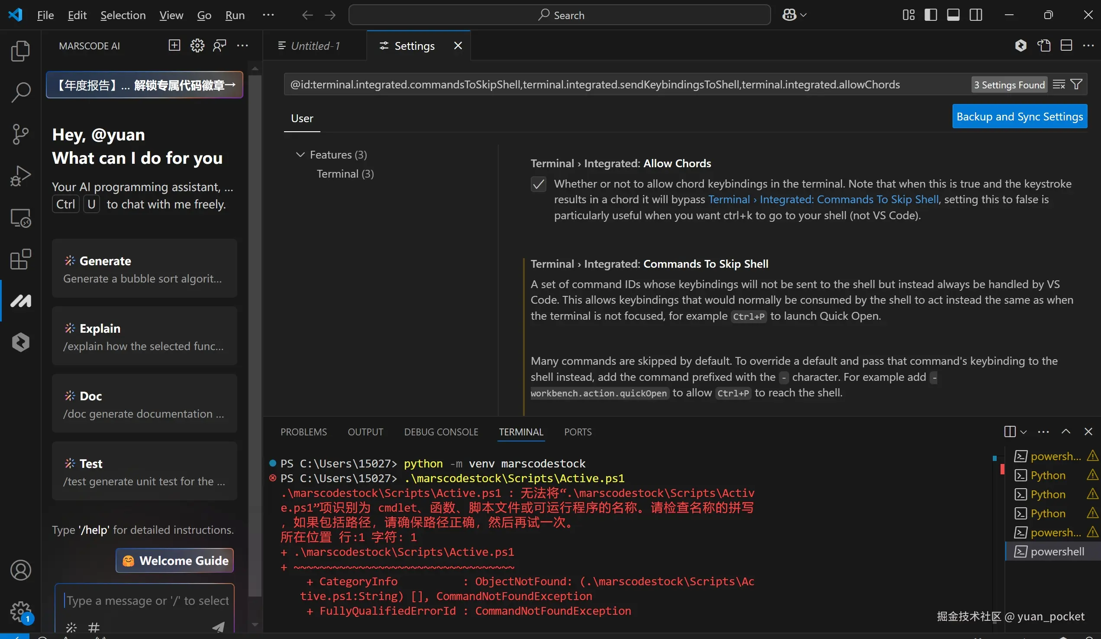Start new MarsCode chat with plus icon
Viewport: 1101px width, 639px height.
pos(174,45)
